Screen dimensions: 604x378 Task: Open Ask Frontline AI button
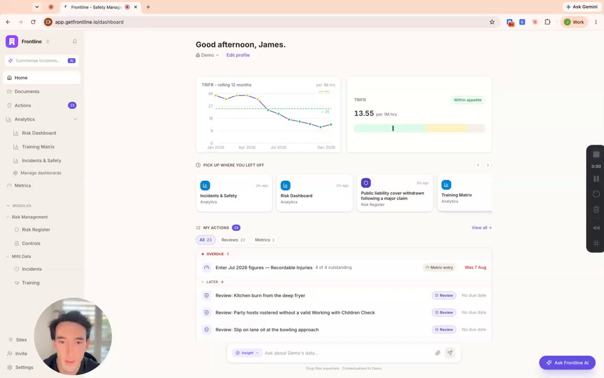point(567,363)
